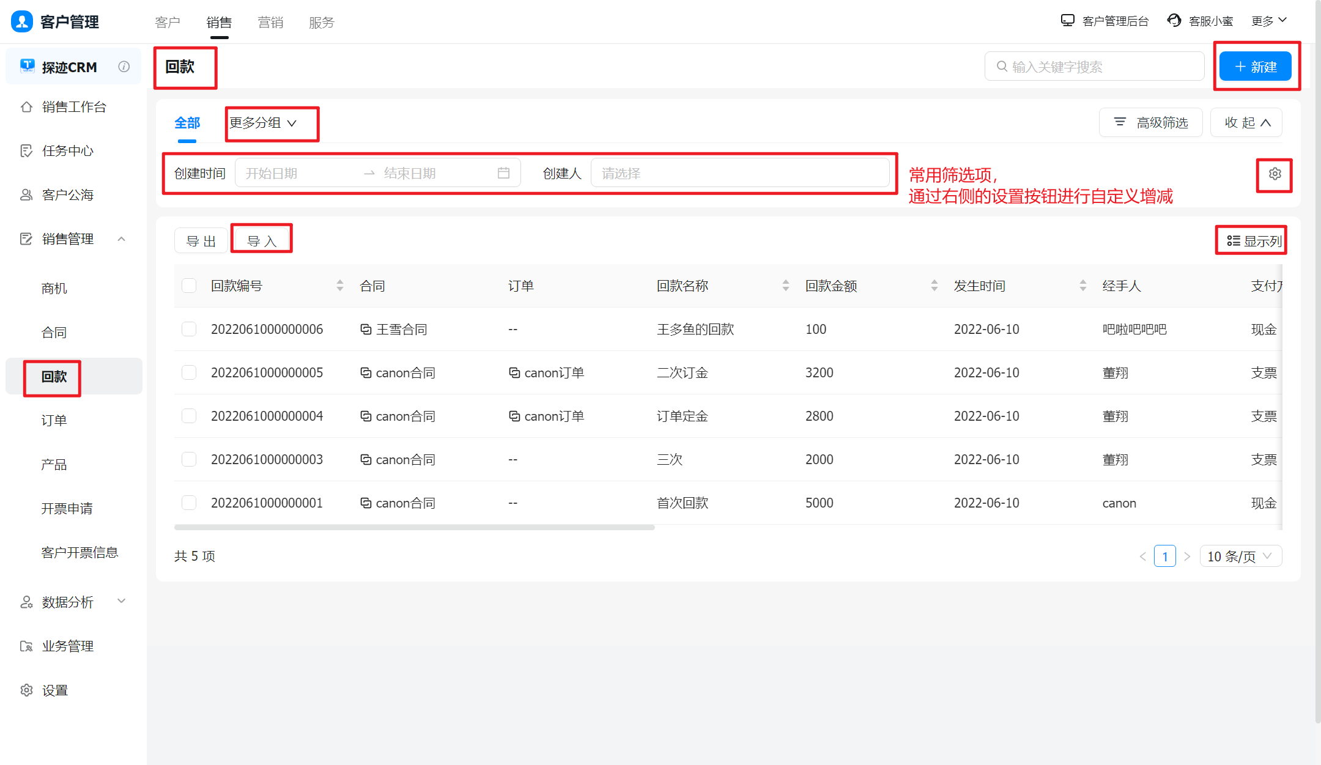Open 订单 in the sidebar menu
1321x765 pixels.
point(54,421)
